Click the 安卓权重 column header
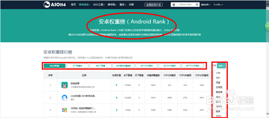Screen dimensions: 269x118 pos(116,75)
